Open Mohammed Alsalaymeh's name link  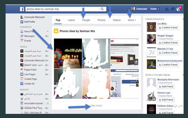(170, 61)
